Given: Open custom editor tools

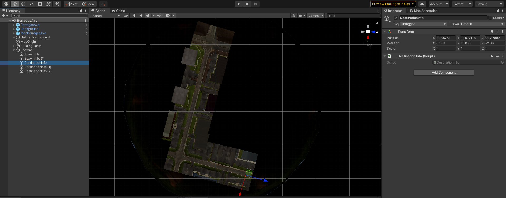Looking at the screenshot, I should 57,4.
